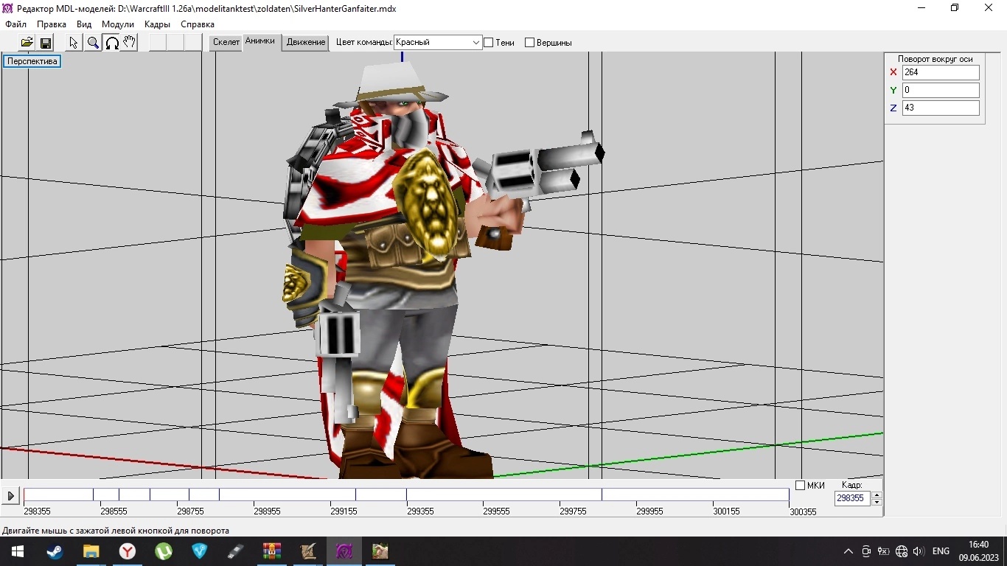Switch to the Движение tab
The height and width of the screenshot is (566, 1007).
pyautogui.click(x=306, y=42)
